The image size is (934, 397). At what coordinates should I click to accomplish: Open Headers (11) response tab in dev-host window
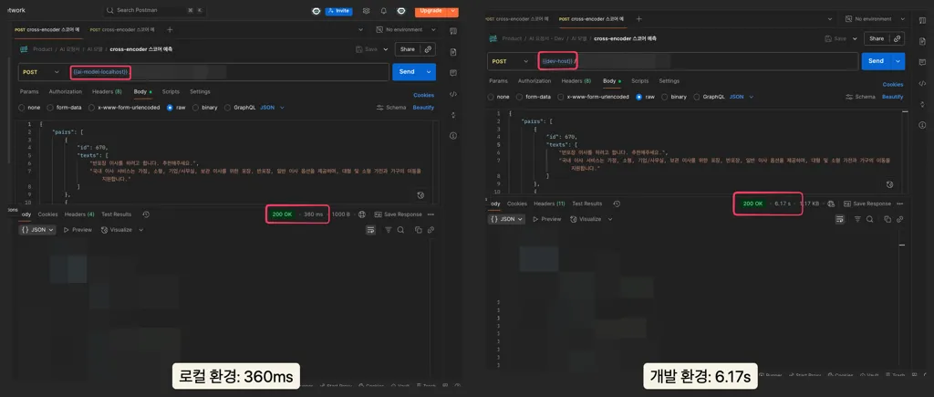[549, 204]
